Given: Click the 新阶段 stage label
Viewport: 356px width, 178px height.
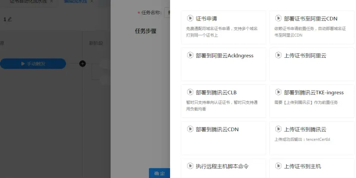Looking at the screenshot, I should tap(96, 43).
